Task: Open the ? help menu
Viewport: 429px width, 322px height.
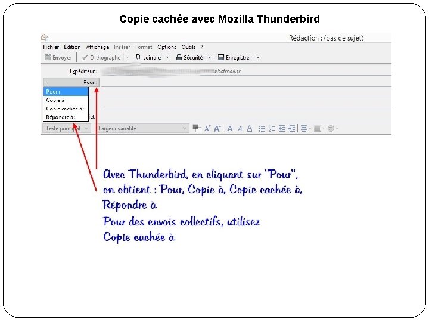Action: [202, 47]
